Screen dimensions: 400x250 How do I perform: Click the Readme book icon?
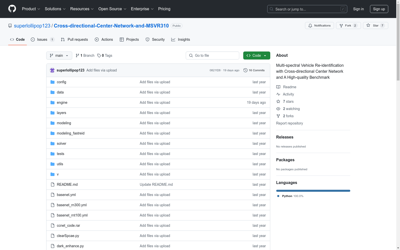tap(278, 87)
